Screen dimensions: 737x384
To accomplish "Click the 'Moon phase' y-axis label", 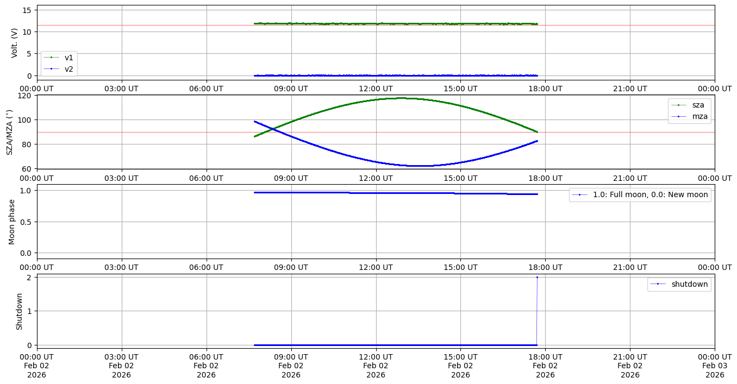I will 12,221.
